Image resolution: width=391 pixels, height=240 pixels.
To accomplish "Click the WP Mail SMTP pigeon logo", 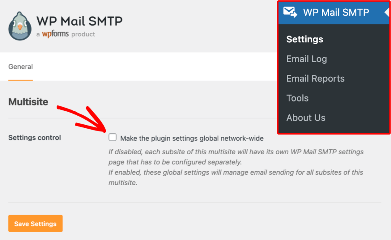I will click(20, 26).
